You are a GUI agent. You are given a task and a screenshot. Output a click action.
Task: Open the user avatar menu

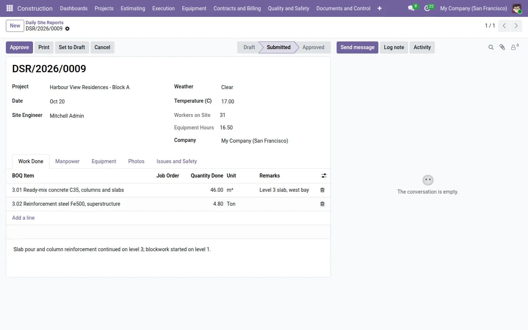coord(517,8)
